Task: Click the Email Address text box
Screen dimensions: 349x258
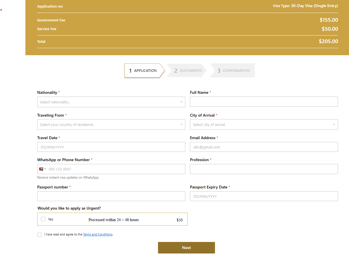Action: [x=264, y=147]
